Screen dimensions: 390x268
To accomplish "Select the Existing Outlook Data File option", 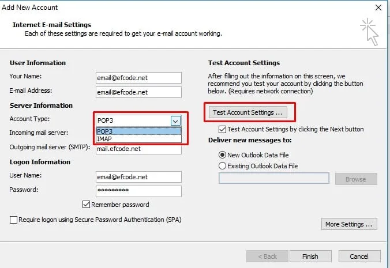I will (223, 166).
